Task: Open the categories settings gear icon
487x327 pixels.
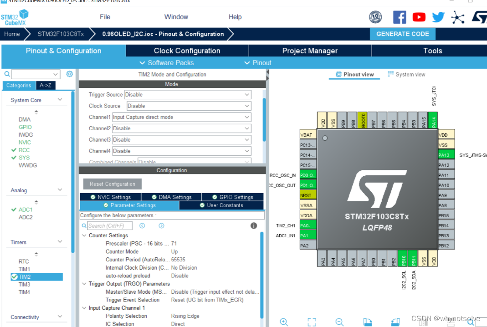Action: pos(69,74)
